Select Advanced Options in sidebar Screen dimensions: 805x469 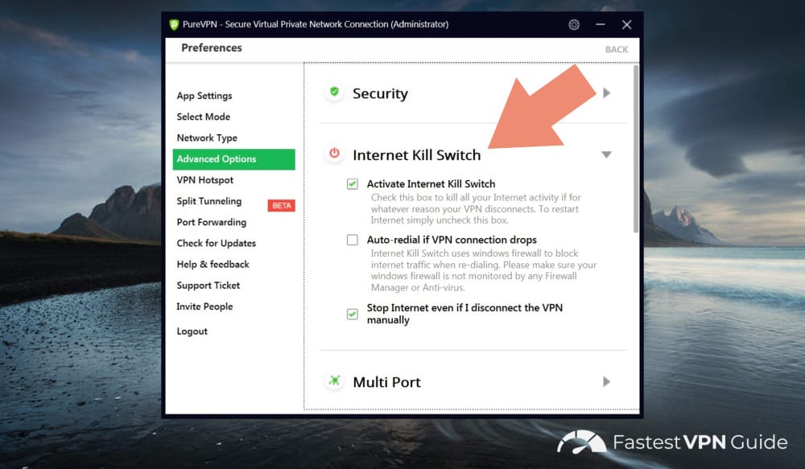click(x=233, y=159)
